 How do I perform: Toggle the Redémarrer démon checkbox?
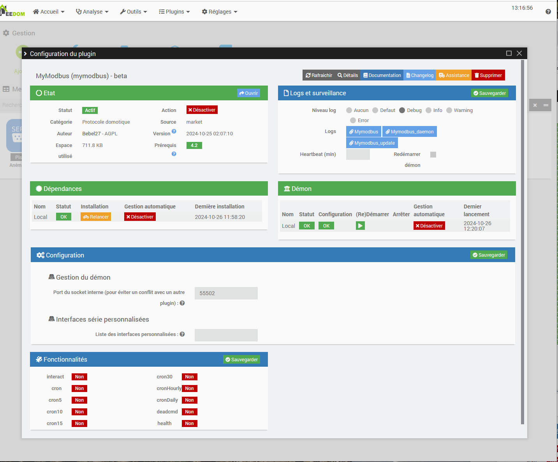tap(433, 155)
